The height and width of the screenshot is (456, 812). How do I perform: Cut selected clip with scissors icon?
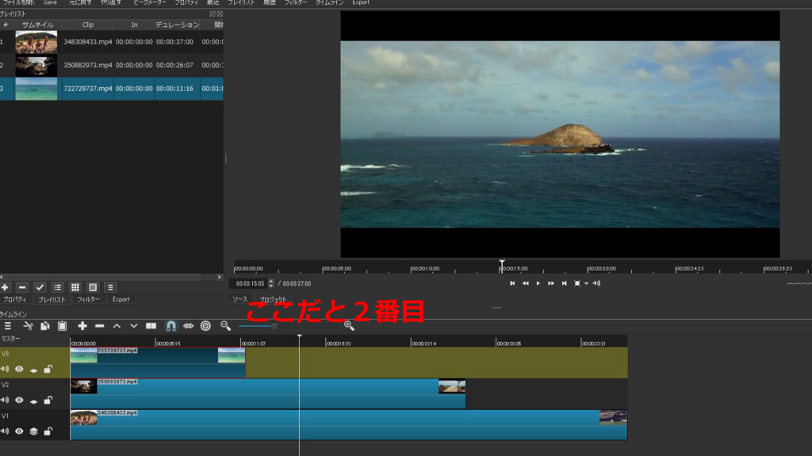(x=28, y=325)
